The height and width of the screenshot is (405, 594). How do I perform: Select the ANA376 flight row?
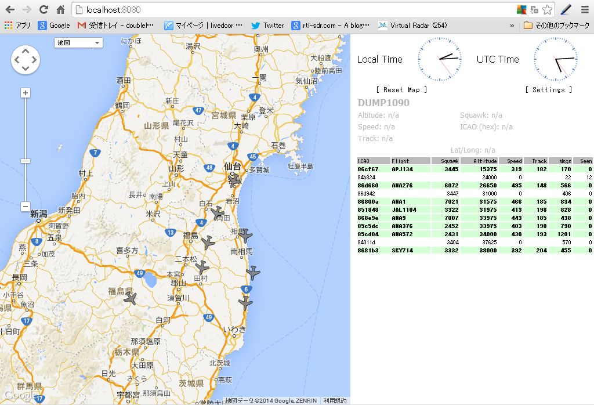pos(475,226)
